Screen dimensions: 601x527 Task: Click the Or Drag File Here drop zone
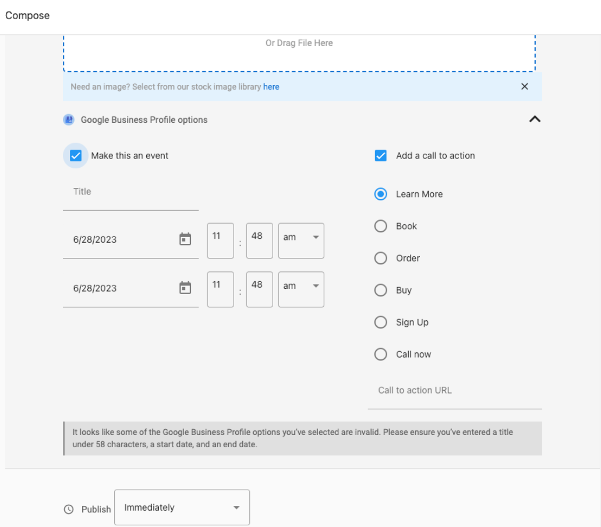(x=299, y=52)
